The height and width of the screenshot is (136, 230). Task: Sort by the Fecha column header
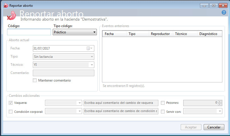pyautogui.click(x=114, y=34)
